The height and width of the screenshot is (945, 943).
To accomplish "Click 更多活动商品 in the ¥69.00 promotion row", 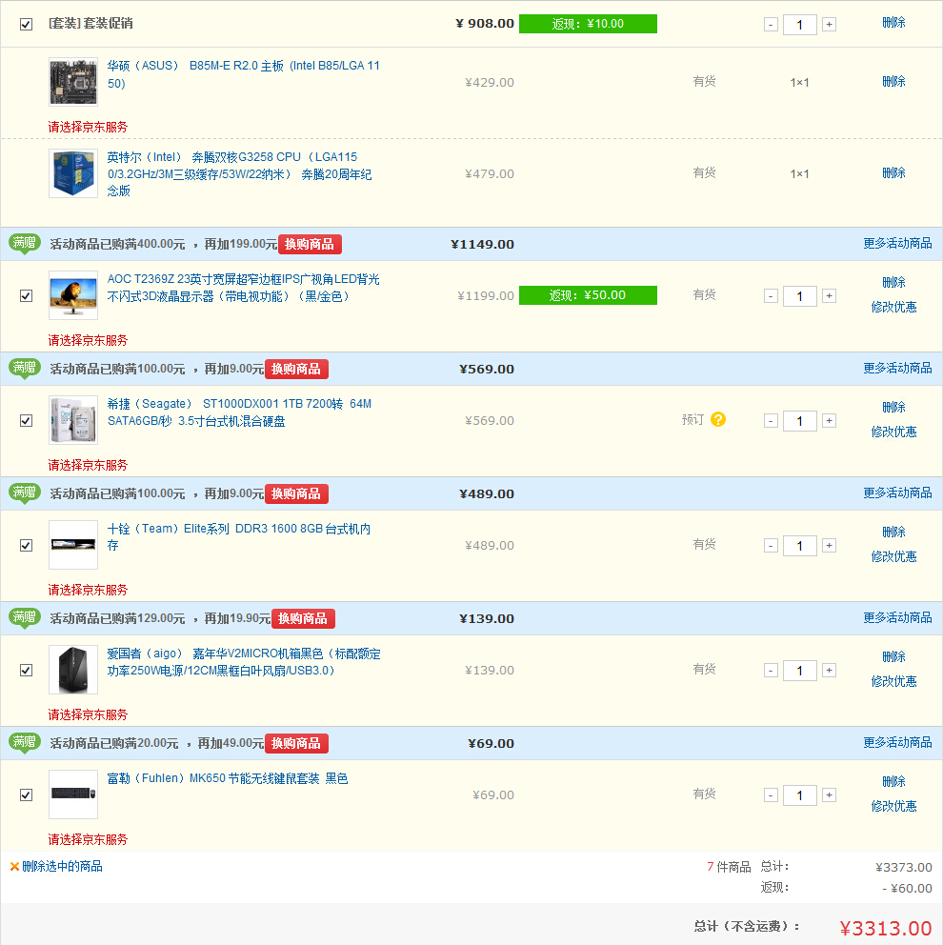I will pyautogui.click(x=897, y=742).
